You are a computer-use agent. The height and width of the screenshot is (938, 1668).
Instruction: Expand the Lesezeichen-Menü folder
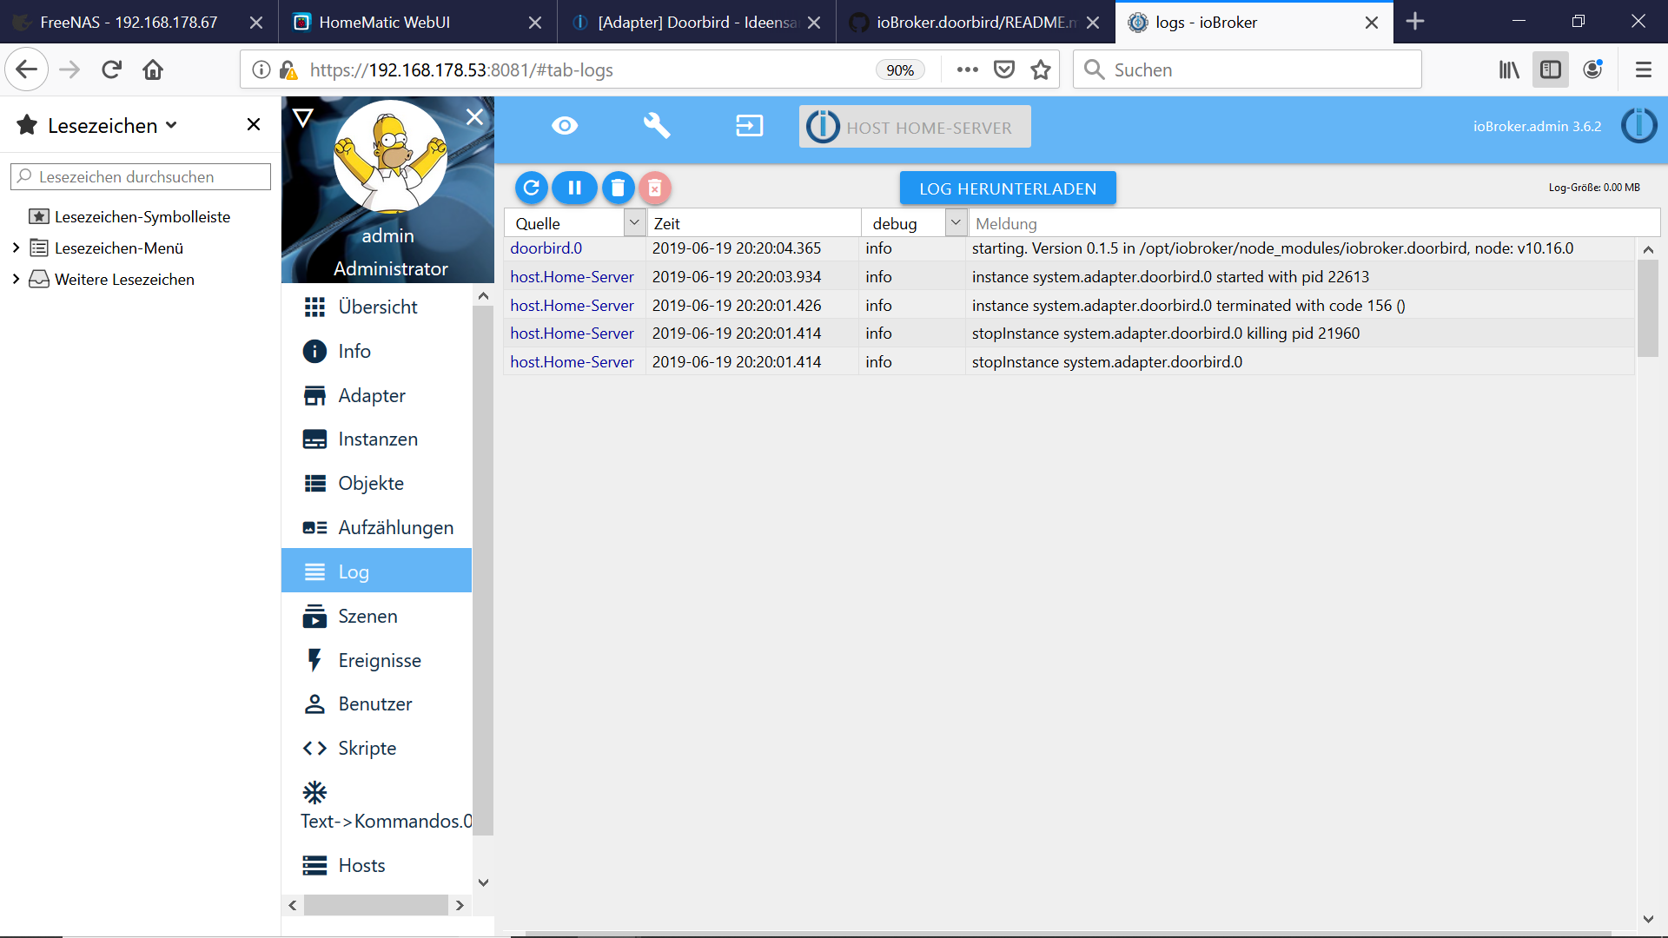16,248
